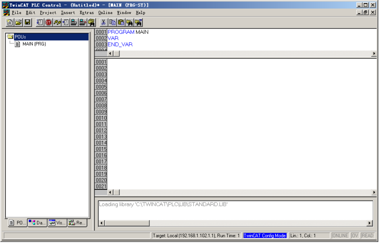Find next using binoculars with arrows icon

(x=138, y=23)
